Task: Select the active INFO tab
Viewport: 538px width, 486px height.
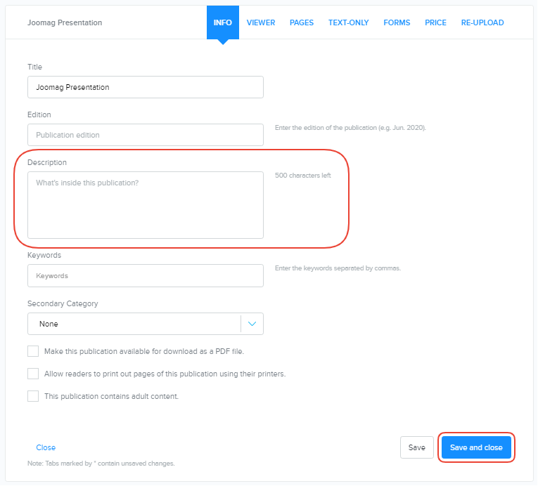Action: 222,22
